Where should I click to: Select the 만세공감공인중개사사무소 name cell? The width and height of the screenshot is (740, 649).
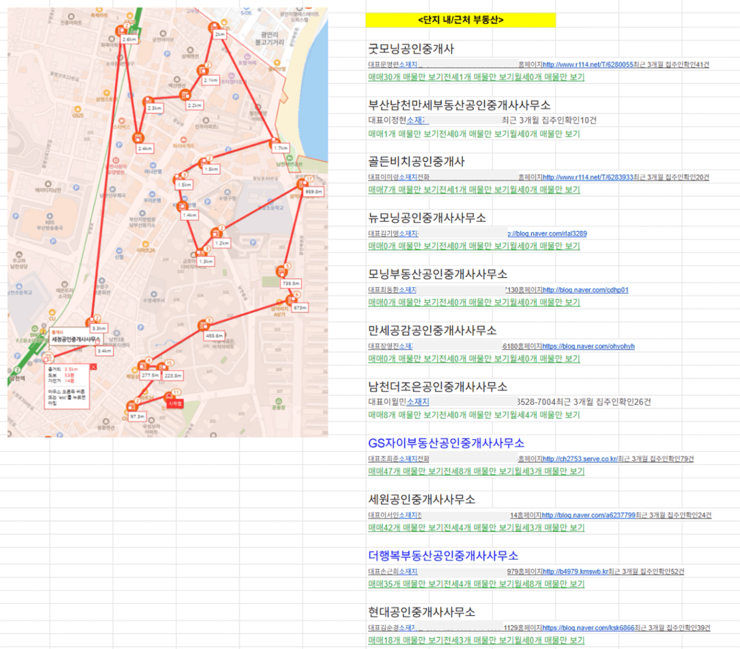coord(433,331)
